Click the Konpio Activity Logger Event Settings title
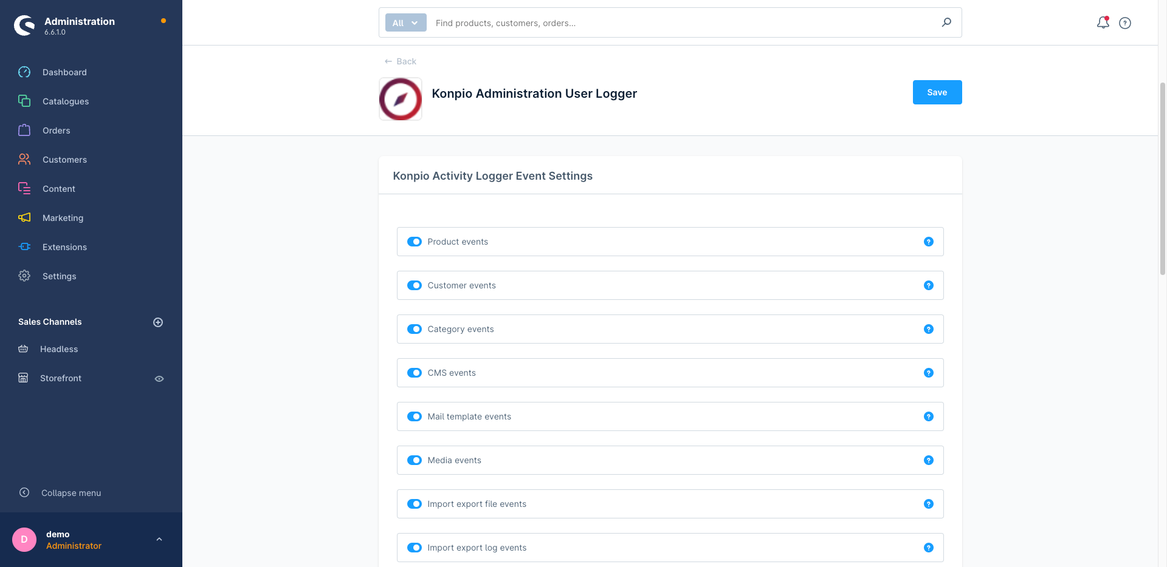 coord(492,176)
